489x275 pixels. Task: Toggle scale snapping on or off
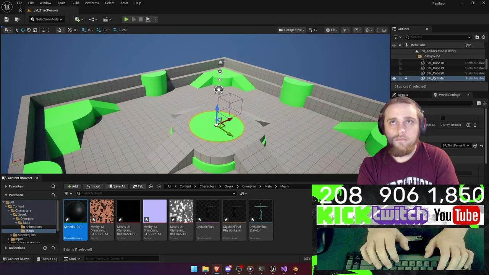tap(115, 30)
